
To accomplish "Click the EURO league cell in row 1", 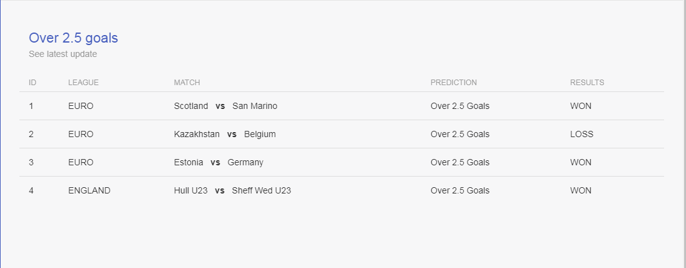I will pyautogui.click(x=81, y=106).
